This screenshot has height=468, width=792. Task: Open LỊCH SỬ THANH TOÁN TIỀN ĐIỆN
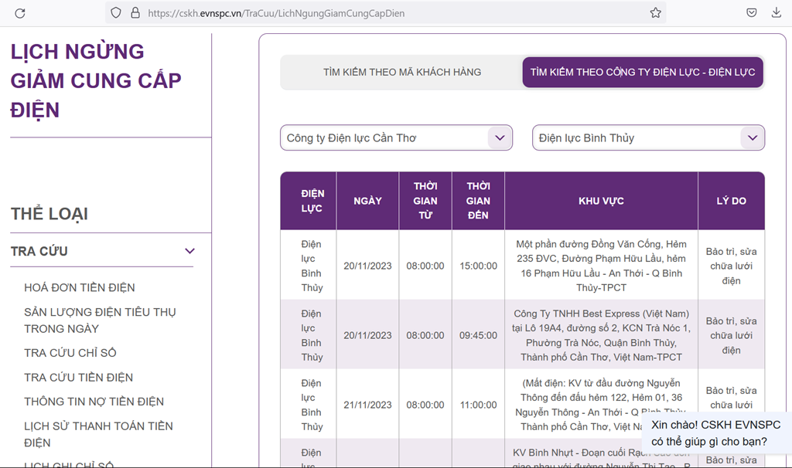pyautogui.click(x=98, y=434)
